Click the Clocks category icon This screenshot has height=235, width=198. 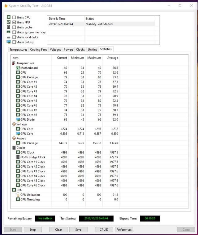tap(14, 148)
